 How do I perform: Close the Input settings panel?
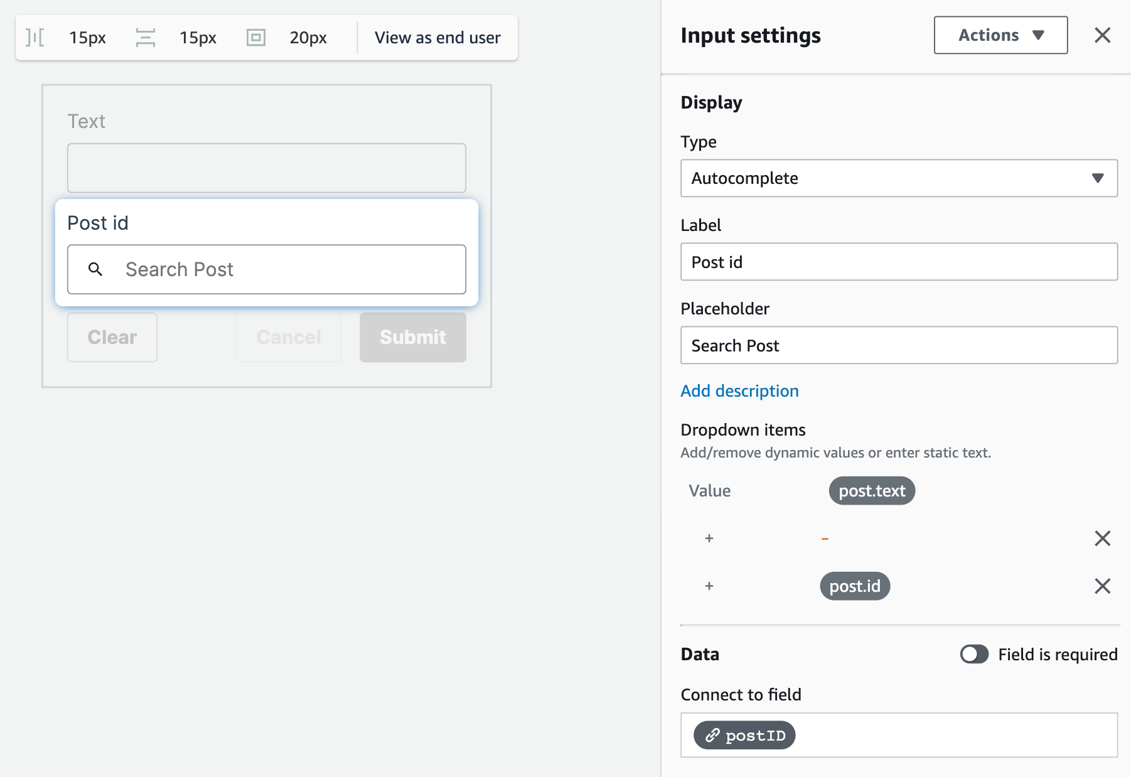tap(1102, 35)
